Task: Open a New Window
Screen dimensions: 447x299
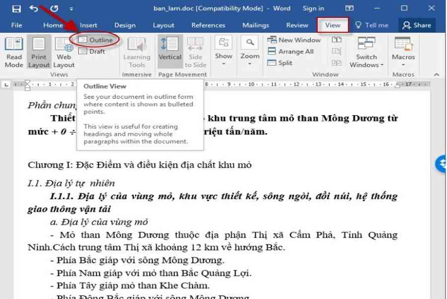Action: tap(294, 40)
